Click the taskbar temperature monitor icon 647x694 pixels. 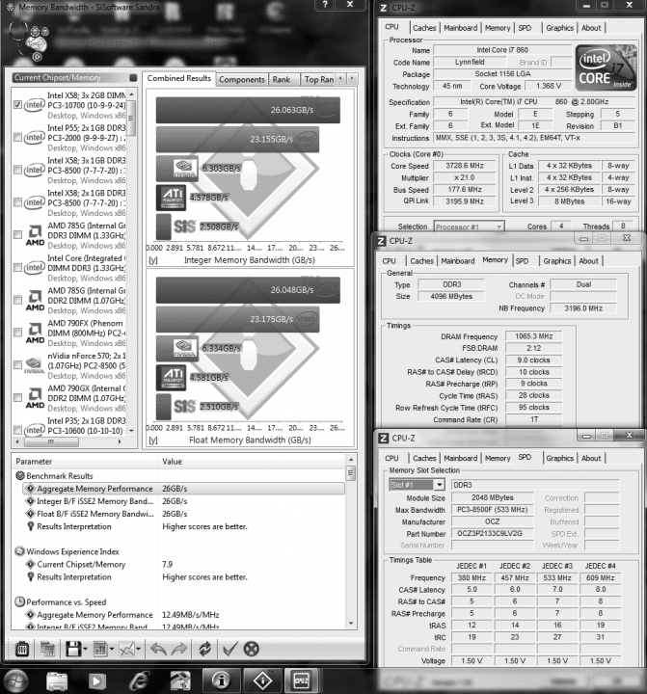[x=180, y=681]
